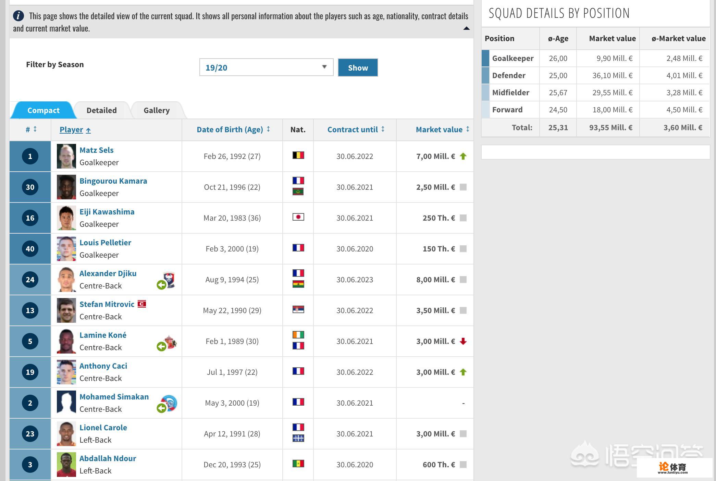Image resolution: width=716 pixels, height=481 pixels.
Task: Open Bingourou Kamara's player profile link
Action: click(x=113, y=181)
